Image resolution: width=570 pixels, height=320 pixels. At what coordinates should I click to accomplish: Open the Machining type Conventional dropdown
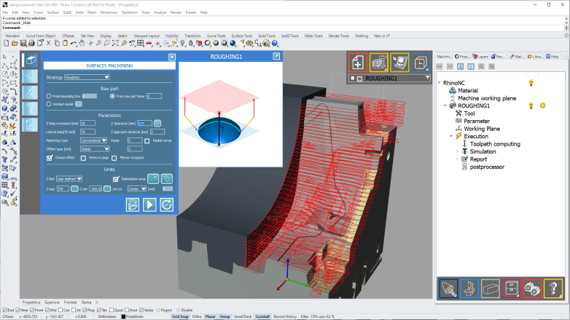93,140
